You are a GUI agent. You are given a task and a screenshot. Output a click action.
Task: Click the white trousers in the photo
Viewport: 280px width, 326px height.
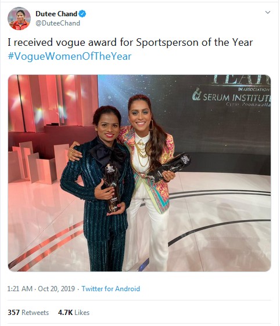(x=146, y=233)
